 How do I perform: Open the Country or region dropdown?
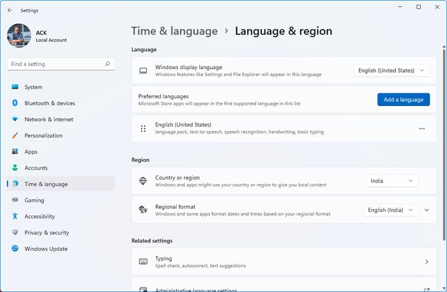(x=392, y=181)
